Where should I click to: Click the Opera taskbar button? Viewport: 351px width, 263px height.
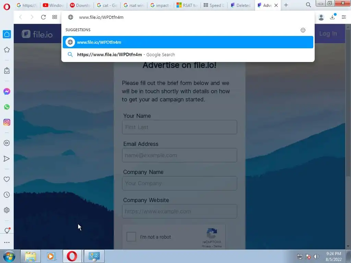point(72,256)
